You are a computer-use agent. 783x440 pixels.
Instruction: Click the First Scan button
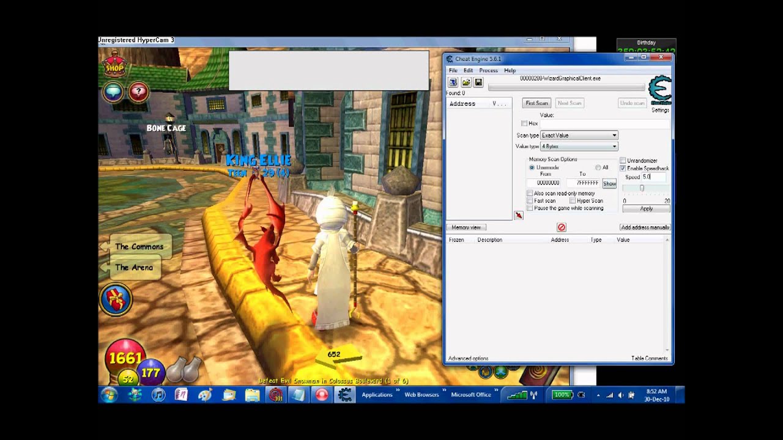(536, 103)
